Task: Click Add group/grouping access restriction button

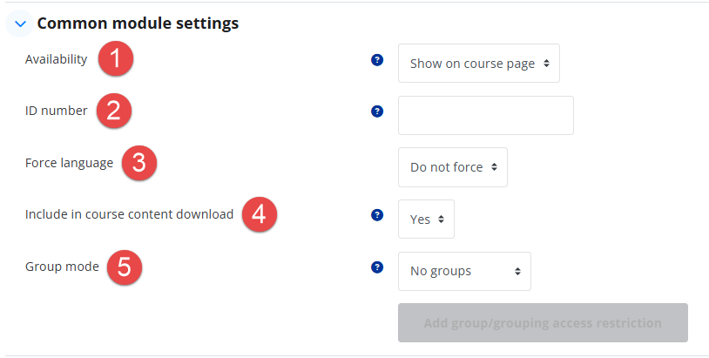Action: [x=543, y=323]
